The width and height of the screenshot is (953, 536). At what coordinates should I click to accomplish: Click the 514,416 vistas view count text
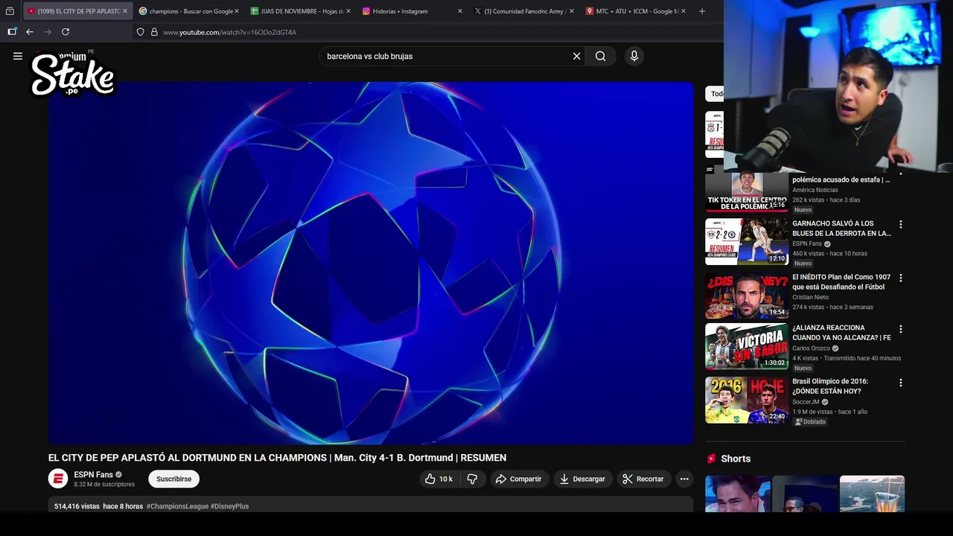coord(77,506)
